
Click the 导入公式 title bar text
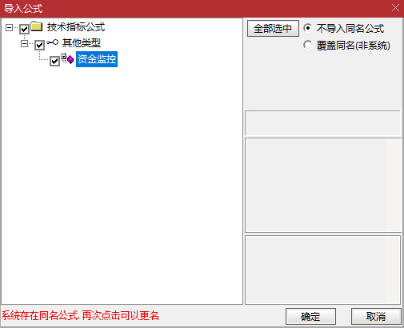[23, 8]
